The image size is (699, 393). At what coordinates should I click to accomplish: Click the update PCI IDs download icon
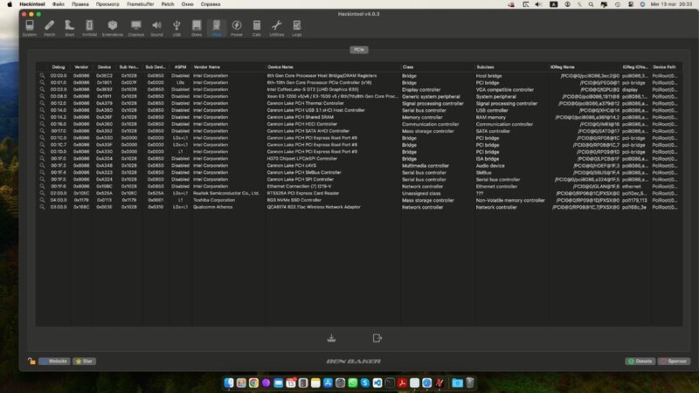331,338
